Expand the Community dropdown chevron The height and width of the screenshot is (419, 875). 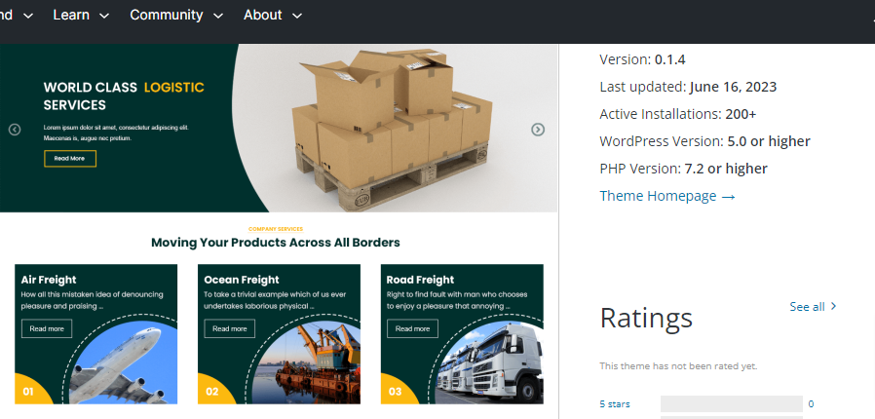point(218,17)
